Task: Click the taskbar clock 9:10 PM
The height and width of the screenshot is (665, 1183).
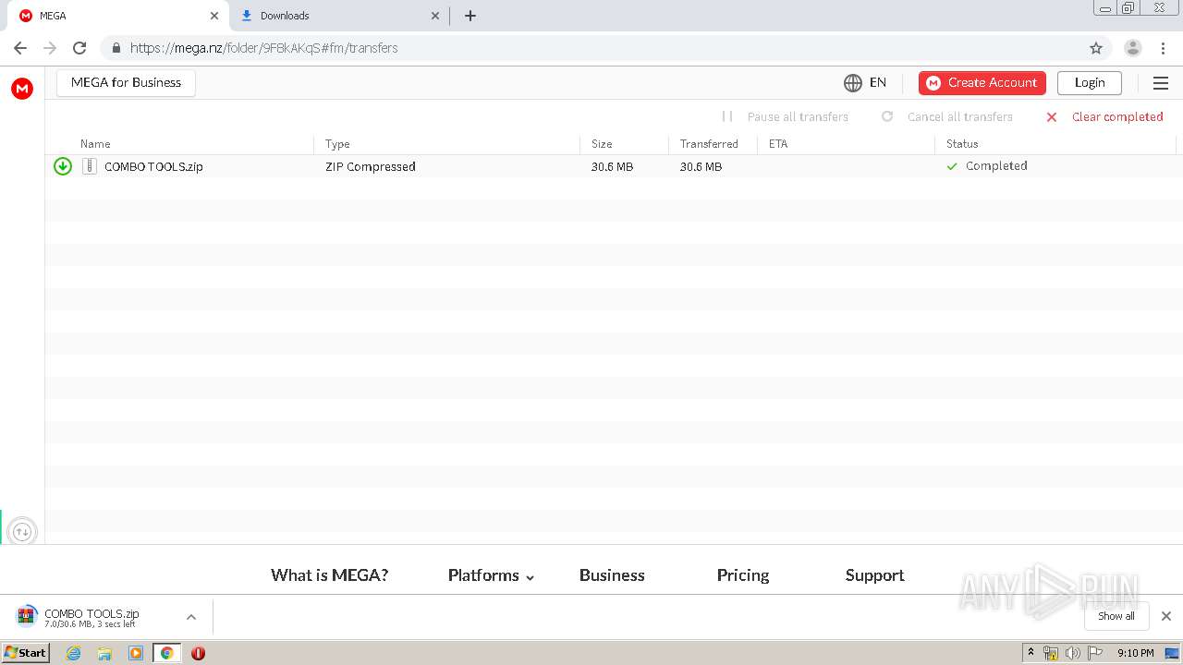Action: click(1135, 653)
